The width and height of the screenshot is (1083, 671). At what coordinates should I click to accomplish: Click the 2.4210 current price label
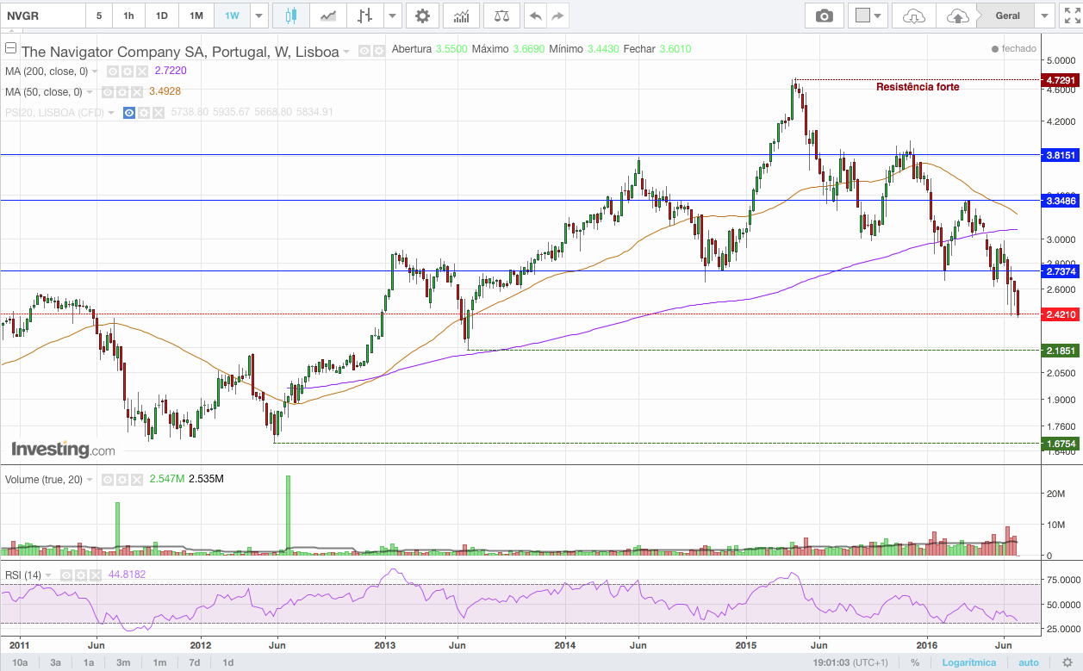(x=1060, y=315)
